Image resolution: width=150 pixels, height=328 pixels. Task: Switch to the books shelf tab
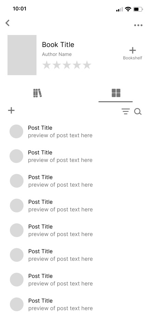[37, 93]
